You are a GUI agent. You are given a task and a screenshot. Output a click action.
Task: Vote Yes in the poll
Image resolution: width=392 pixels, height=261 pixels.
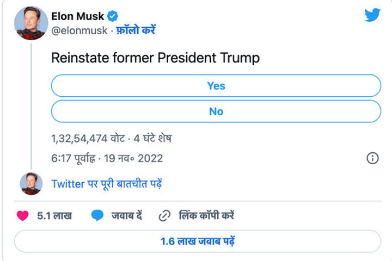(x=216, y=86)
